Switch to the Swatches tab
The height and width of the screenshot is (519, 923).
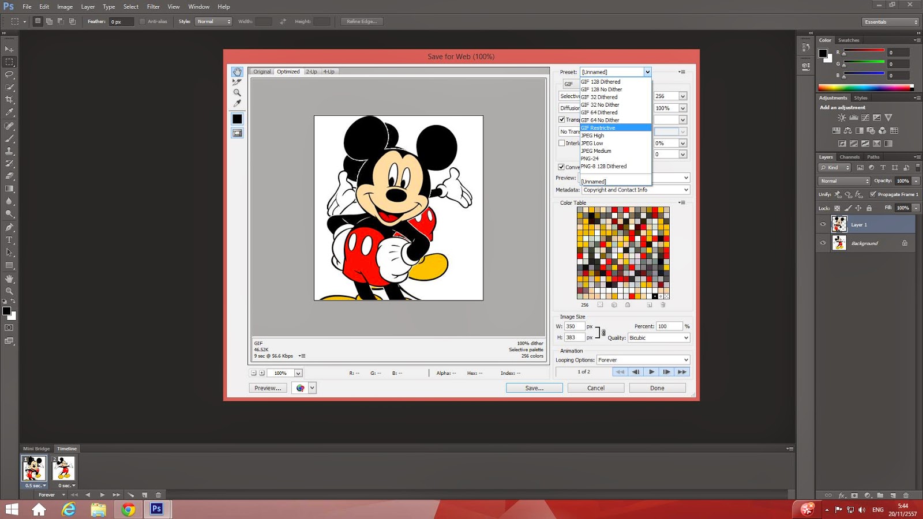click(849, 40)
